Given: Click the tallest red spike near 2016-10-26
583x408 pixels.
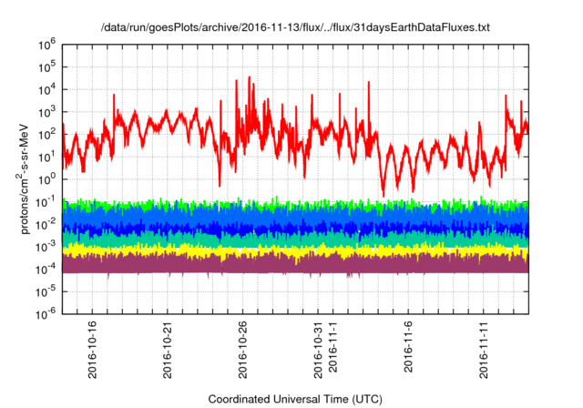Looking at the screenshot, I should click(x=251, y=79).
